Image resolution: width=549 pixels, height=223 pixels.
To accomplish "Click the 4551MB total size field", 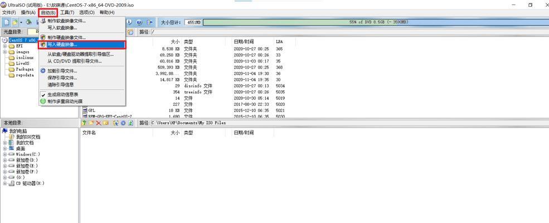I will click(x=193, y=22).
